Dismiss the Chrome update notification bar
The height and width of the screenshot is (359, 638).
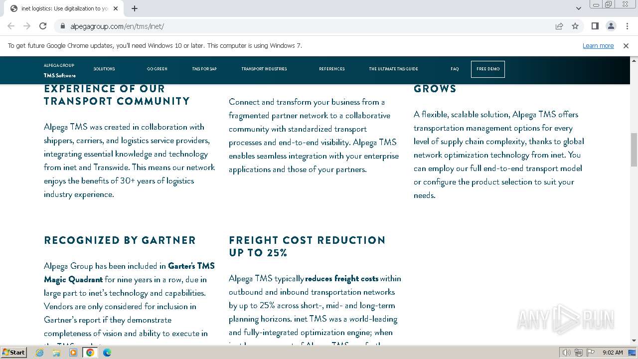pos(626,46)
